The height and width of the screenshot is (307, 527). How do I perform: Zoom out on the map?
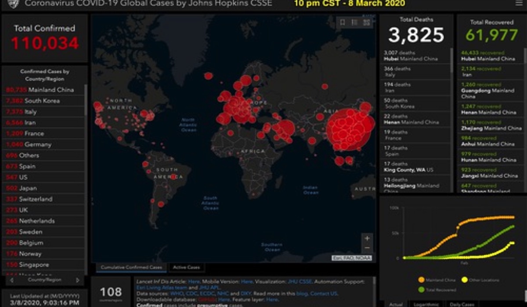click(x=367, y=248)
